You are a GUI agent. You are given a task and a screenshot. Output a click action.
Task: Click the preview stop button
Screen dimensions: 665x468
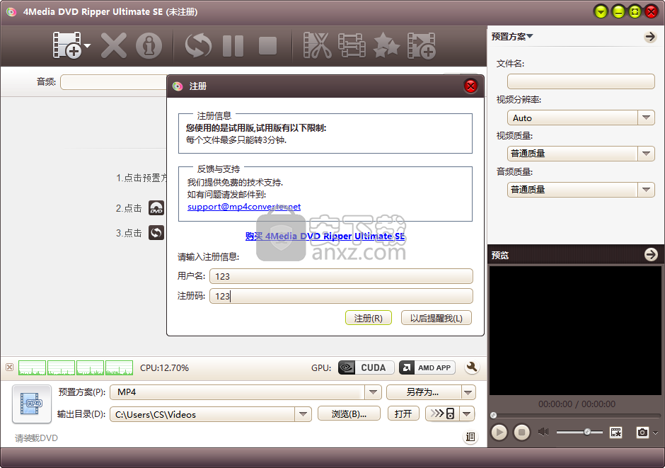point(521,433)
